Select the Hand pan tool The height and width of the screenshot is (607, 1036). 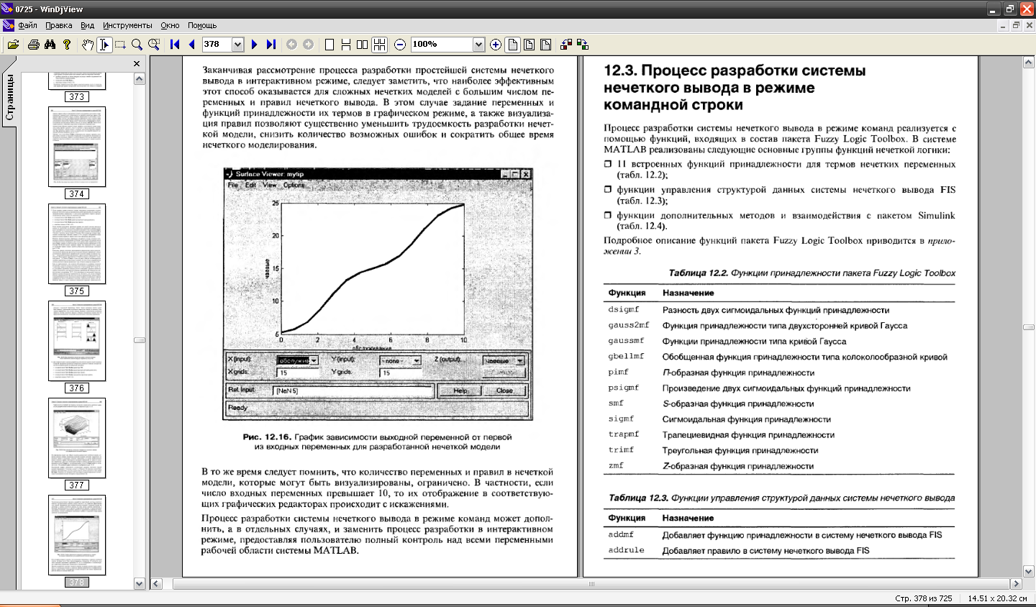click(87, 45)
